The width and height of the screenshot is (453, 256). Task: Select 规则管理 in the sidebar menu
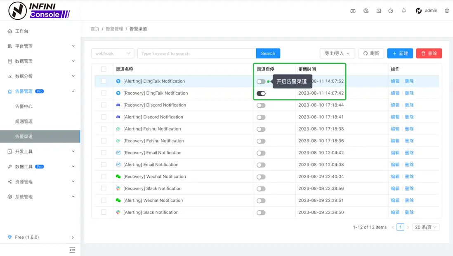tap(24, 121)
